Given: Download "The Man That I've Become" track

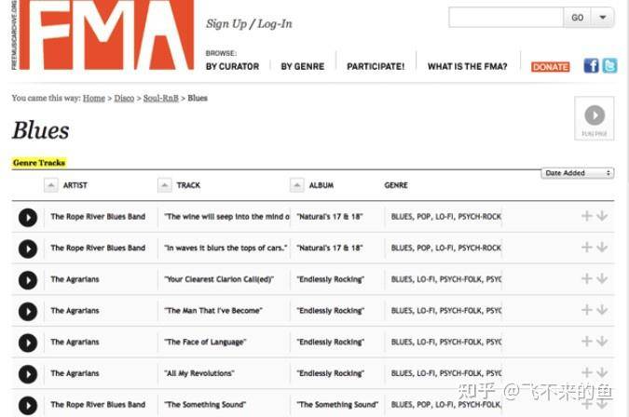Looking at the screenshot, I should (602, 310).
